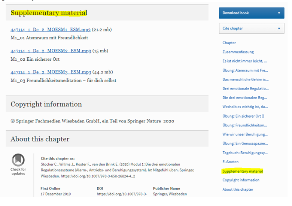Open 'Übung: Atemraum mit Fre...' sidebar link
This screenshot has height=206, width=292.
coord(245,70)
